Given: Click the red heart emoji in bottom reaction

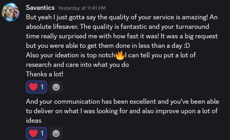Looking at the screenshot, I should point(33,133).
